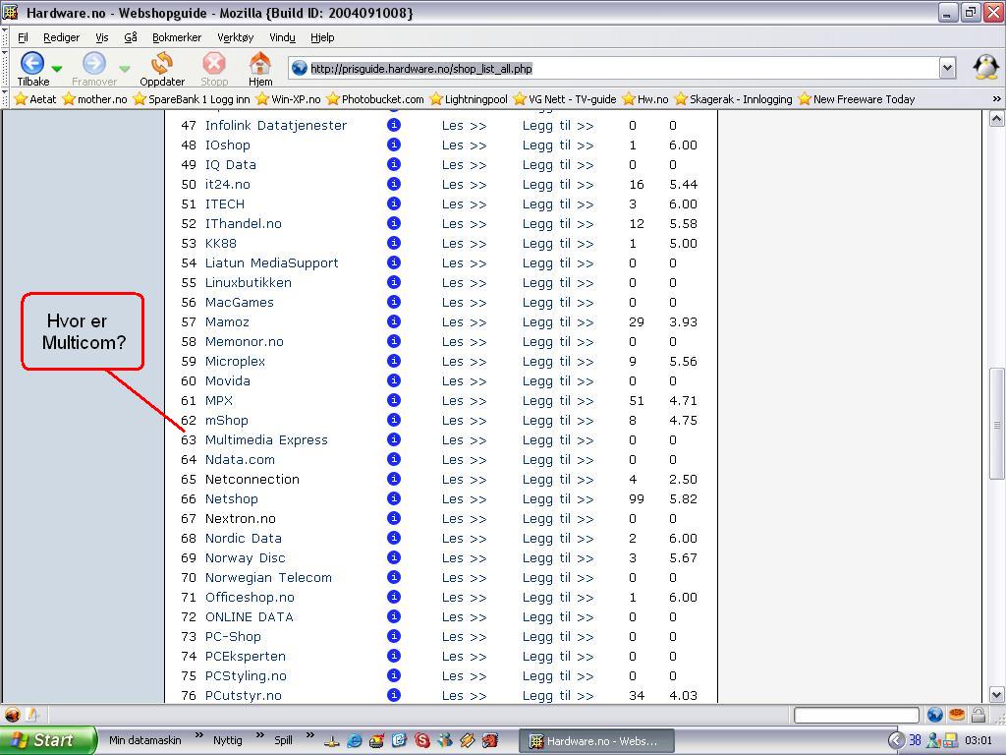Click the info icon for Multimedia Express

(394, 439)
